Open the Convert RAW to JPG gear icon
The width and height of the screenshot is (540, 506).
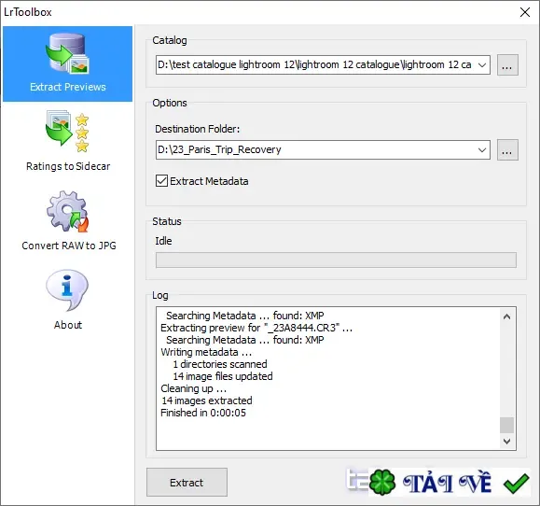[x=67, y=211]
